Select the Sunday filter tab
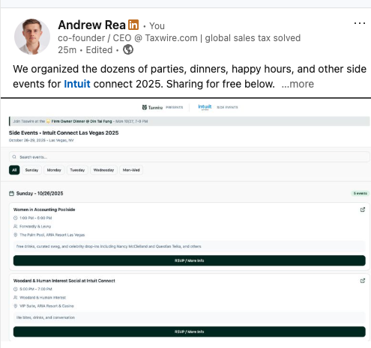371x348 pixels. tap(31, 170)
